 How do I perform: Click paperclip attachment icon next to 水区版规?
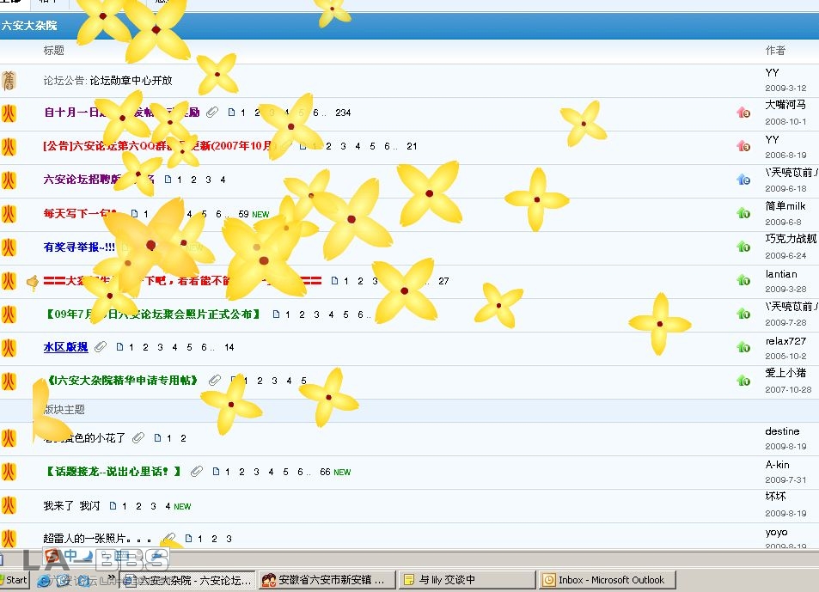point(101,347)
